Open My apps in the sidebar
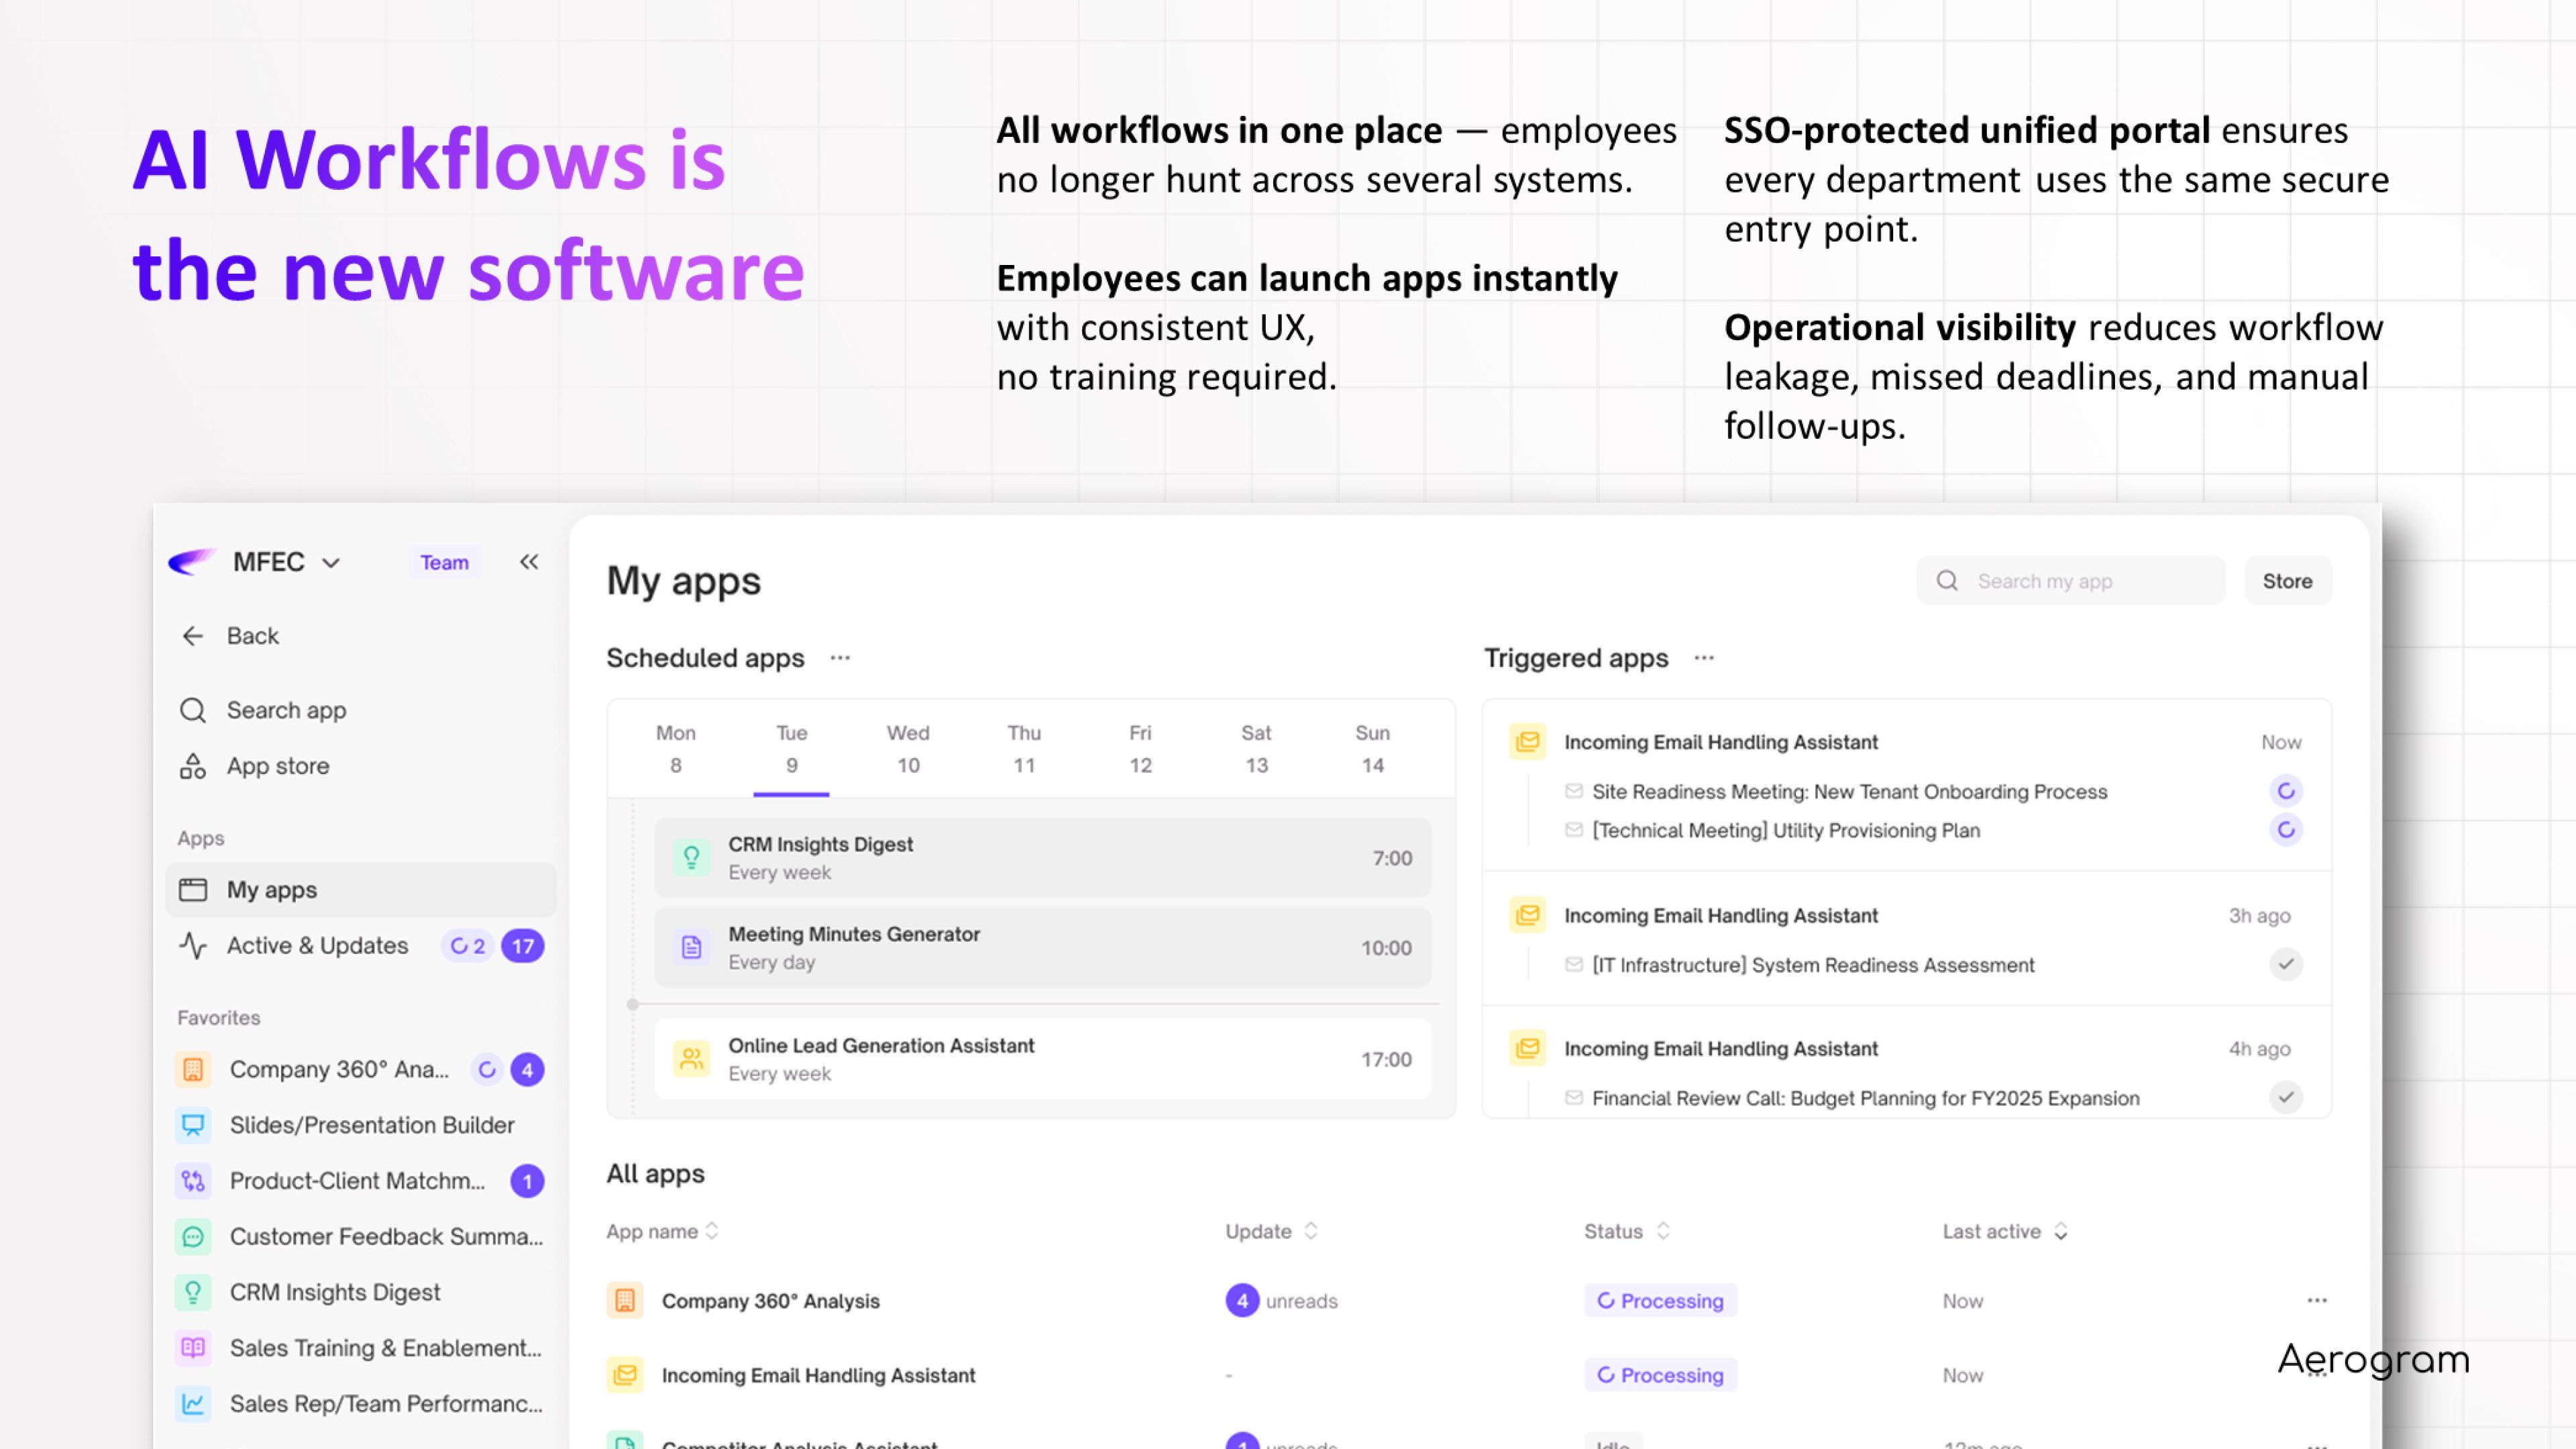2576x1449 pixels. pos(272,890)
